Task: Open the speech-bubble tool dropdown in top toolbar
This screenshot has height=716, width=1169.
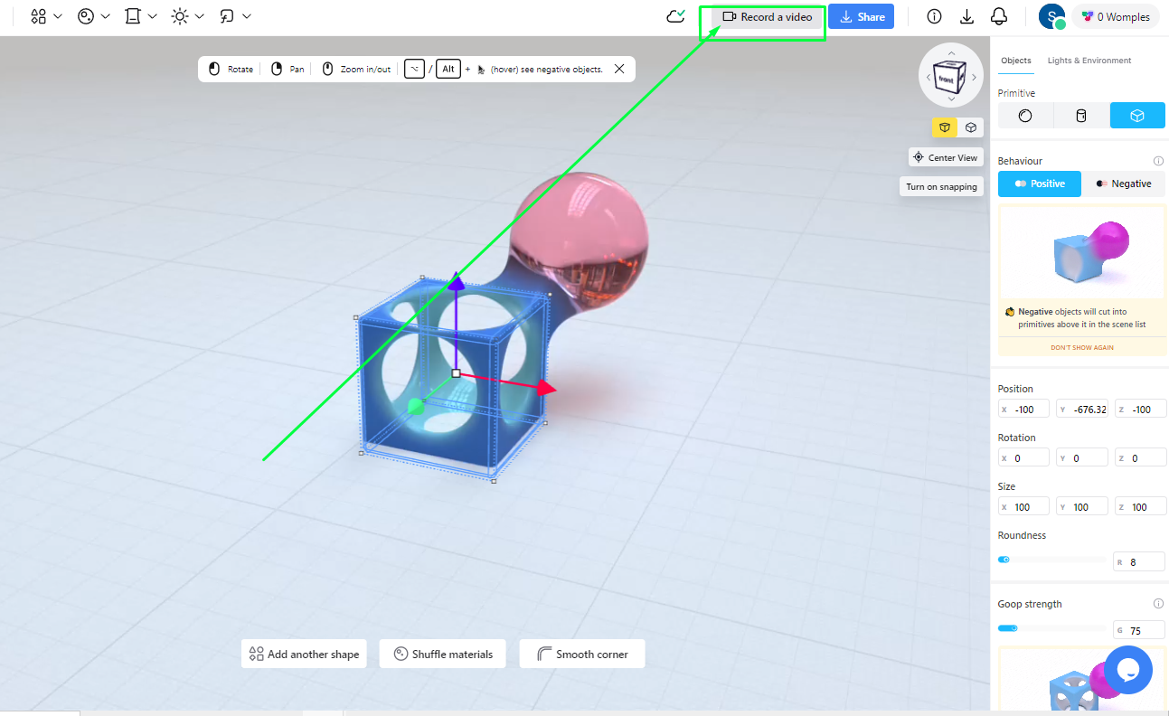Action: (x=235, y=16)
